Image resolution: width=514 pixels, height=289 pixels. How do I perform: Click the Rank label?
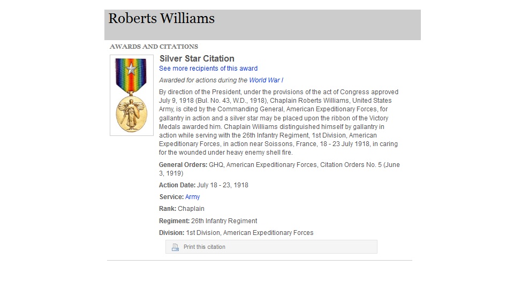tap(168, 209)
